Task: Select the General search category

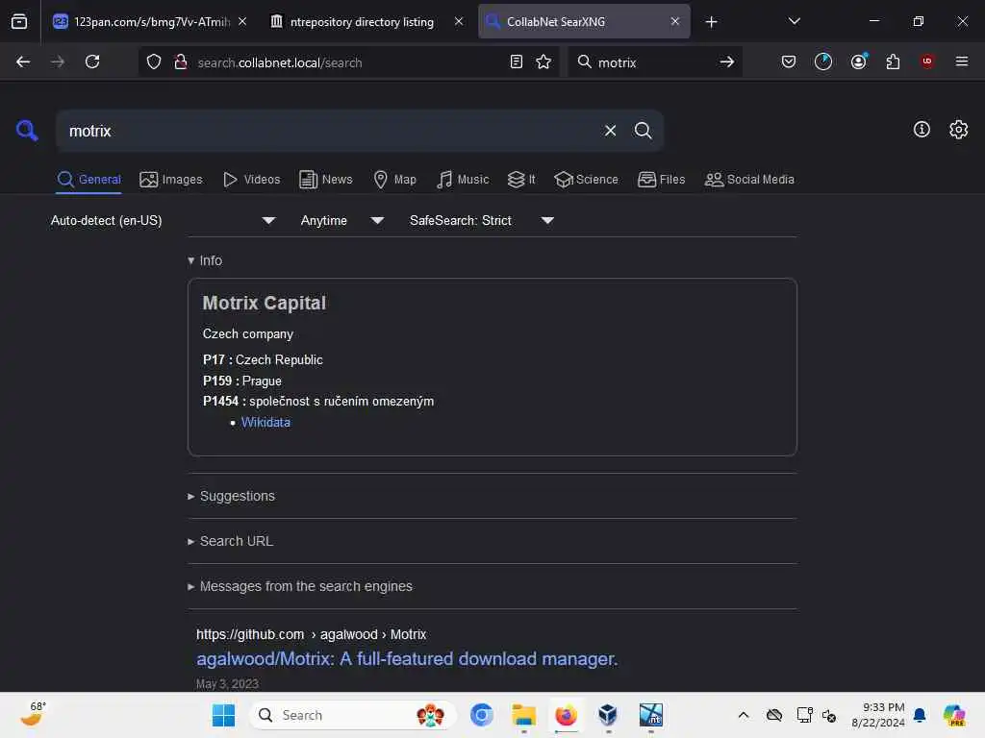Action: click(88, 180)
